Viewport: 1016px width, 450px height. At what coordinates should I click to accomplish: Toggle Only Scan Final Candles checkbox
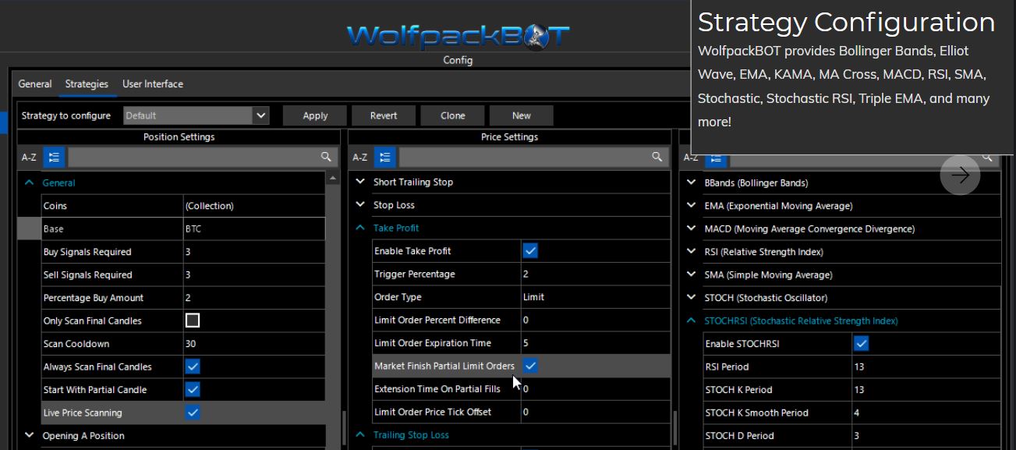pos(193,321)
